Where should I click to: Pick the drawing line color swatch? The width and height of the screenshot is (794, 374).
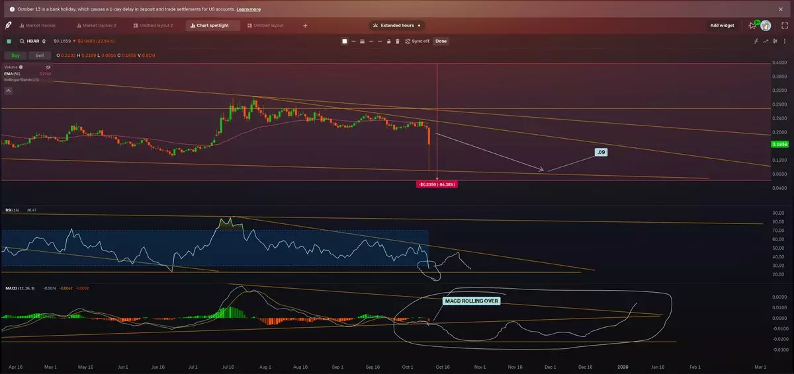344,41
